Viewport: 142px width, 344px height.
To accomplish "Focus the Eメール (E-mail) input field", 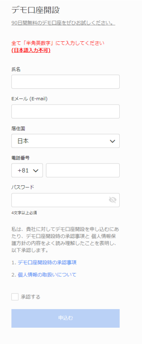I will tap(66, 111).
